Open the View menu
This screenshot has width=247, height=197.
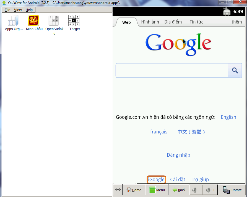tap(18, 10)
